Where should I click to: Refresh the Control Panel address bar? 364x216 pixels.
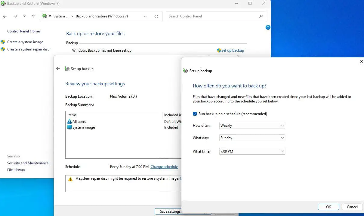pyautogui.click(x=156, y=16)
